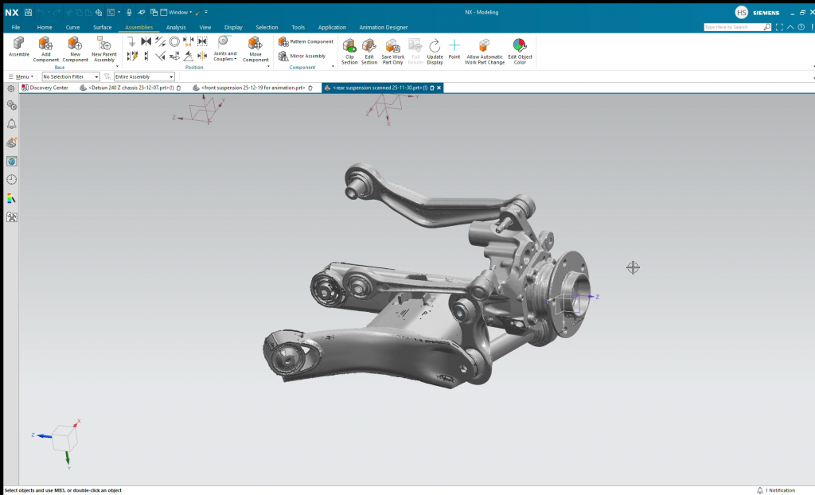Click the Assemble icon in the ribbon

pos(18,46)
